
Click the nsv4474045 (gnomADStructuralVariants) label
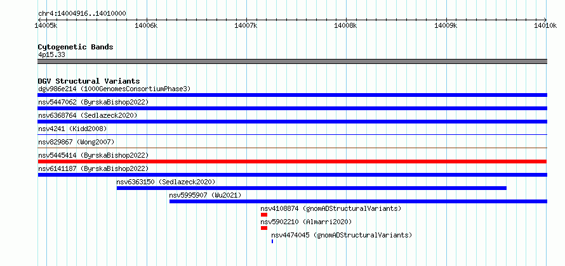click(342, 235)
